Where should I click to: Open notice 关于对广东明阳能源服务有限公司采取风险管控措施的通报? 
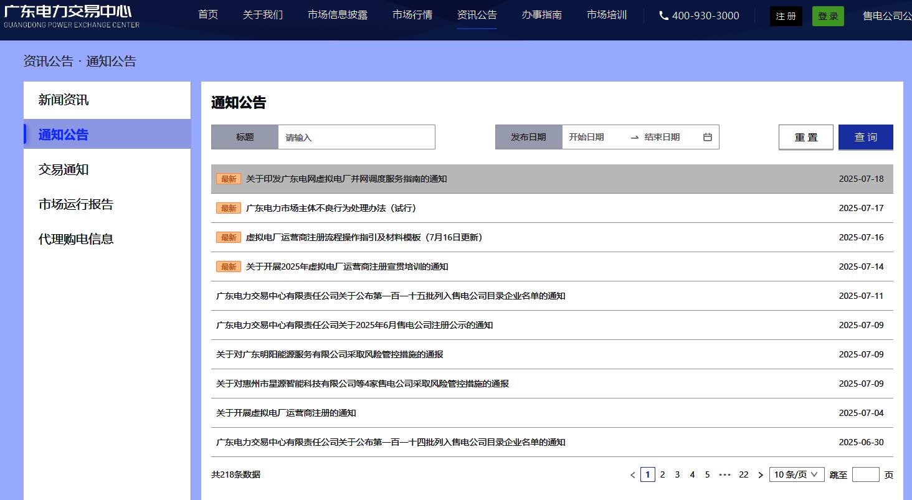click(330, 354)
